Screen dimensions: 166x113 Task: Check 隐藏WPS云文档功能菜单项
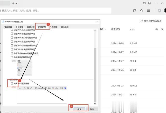(12, 38)
